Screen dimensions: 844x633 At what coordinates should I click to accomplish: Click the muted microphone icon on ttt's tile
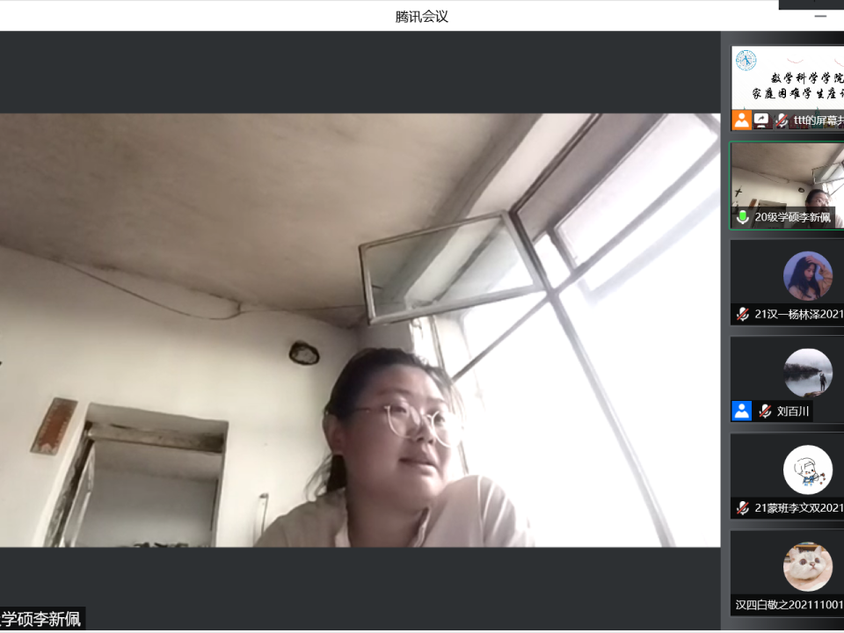pyautogui.click(x=781, y=120)
